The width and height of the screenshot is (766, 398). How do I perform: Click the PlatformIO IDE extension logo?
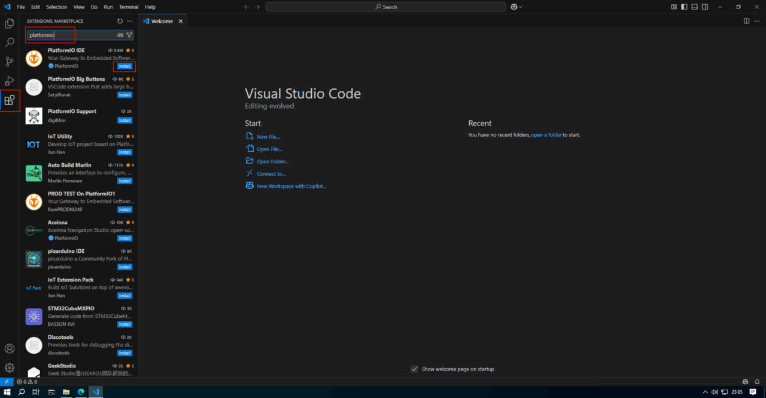(x=34, y=58)
